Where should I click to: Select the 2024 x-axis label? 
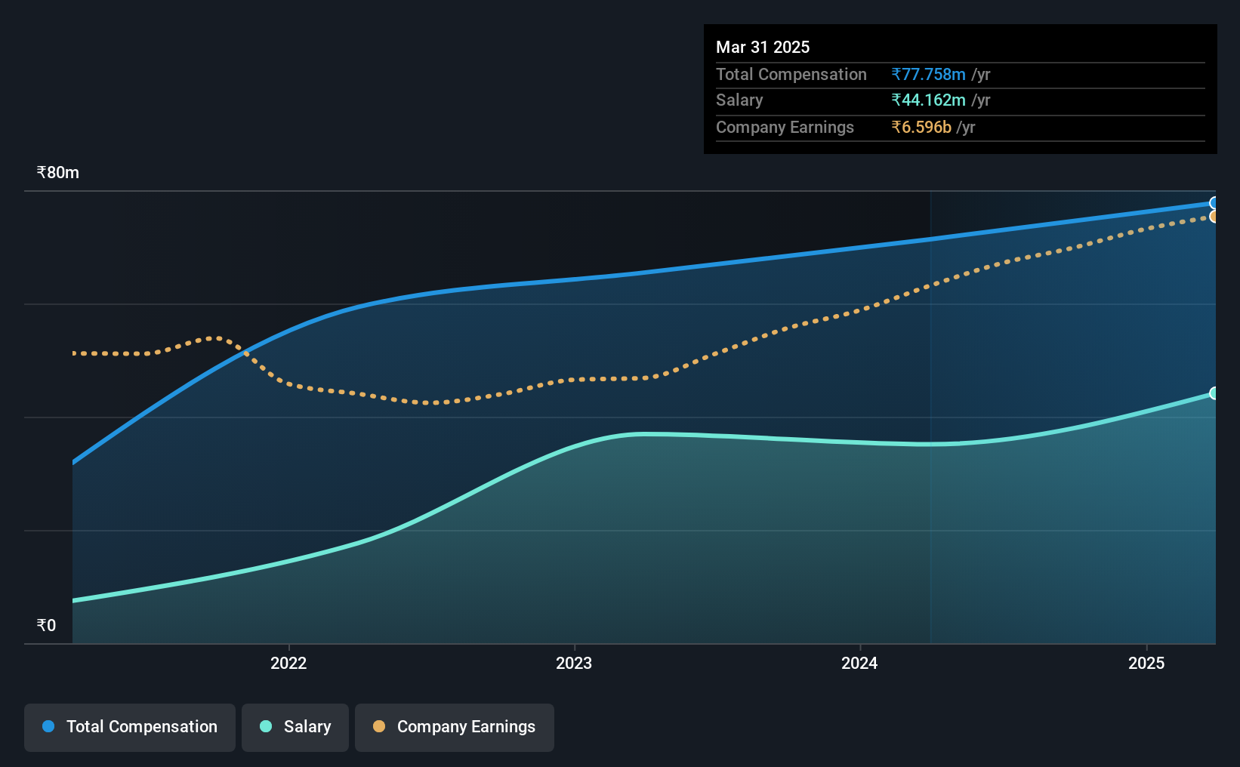(859, 663)
